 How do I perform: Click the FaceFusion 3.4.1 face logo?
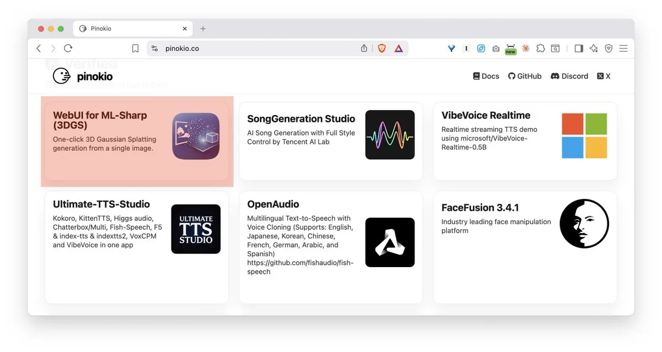(x=584, y=224)
